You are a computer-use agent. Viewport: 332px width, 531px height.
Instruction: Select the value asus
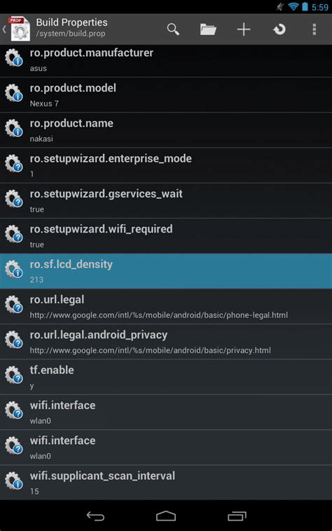tap(39, 69)
